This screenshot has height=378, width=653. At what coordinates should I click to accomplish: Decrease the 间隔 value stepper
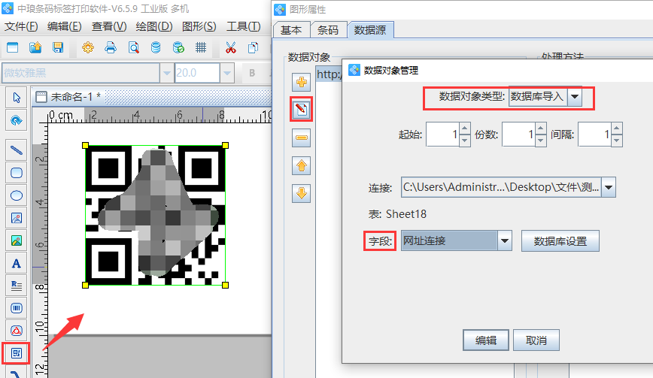617,141
